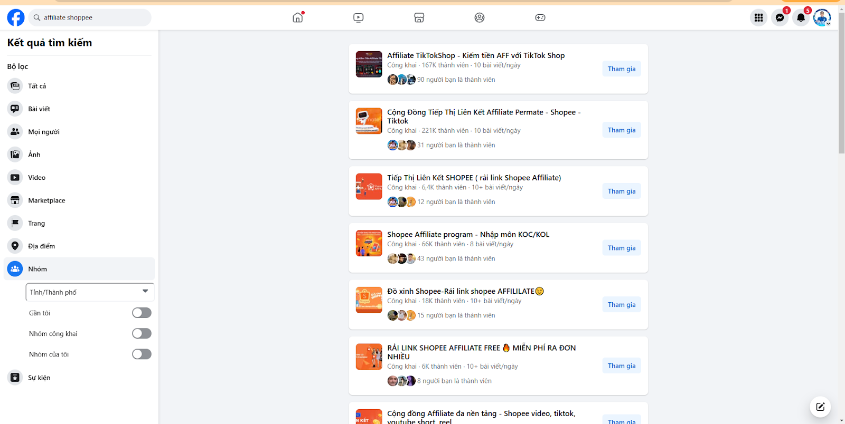The height and width of the screenshot is (424, 845).
Task: Click 15 người bạn là thành viên text
Action: pyautogui.click(x=456, y=315)
